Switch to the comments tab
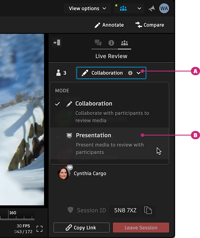This screenshot has height=238, width=200. point(98,43)
